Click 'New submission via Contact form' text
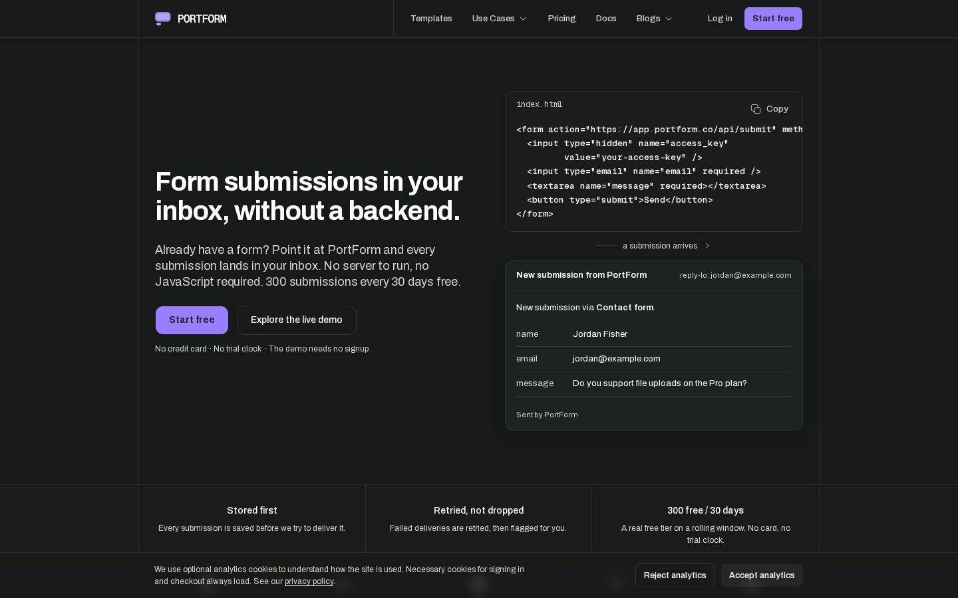This screenshot has width=958, height=598. coord(585,308)
